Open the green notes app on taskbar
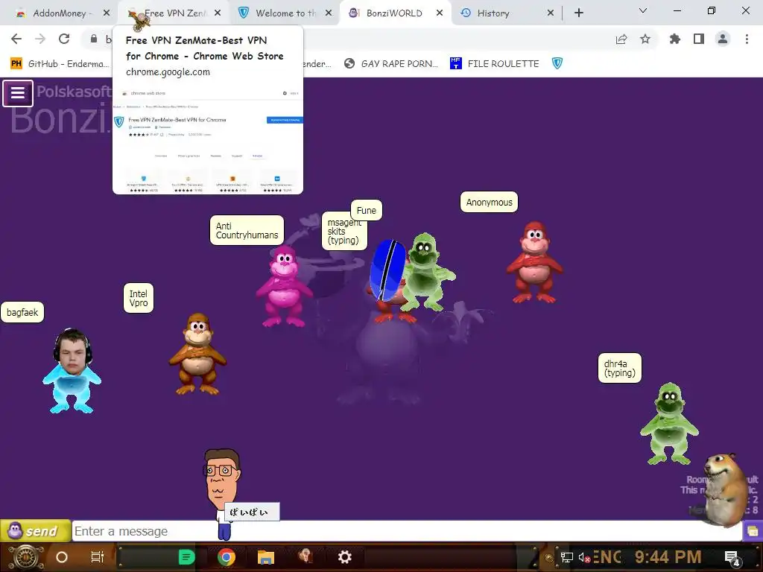 186,557
